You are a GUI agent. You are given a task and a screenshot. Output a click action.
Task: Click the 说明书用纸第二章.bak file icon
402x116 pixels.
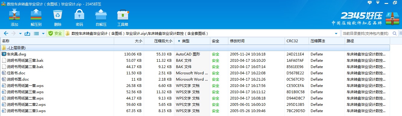4,67
